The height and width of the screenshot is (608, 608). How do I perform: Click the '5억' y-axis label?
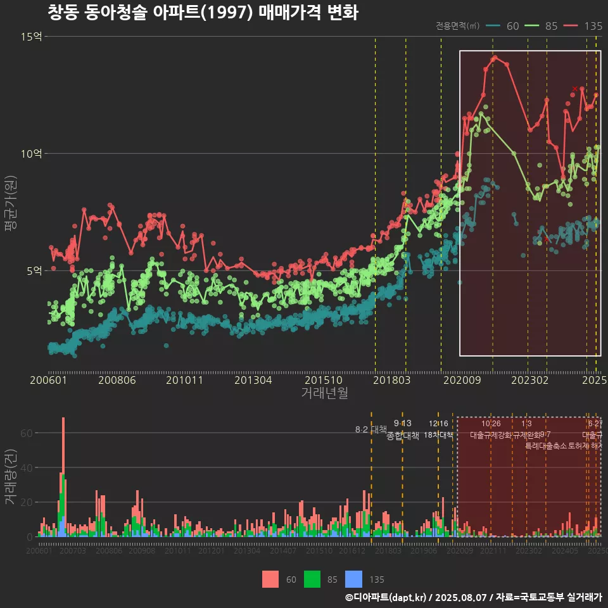tap(34, 271)
